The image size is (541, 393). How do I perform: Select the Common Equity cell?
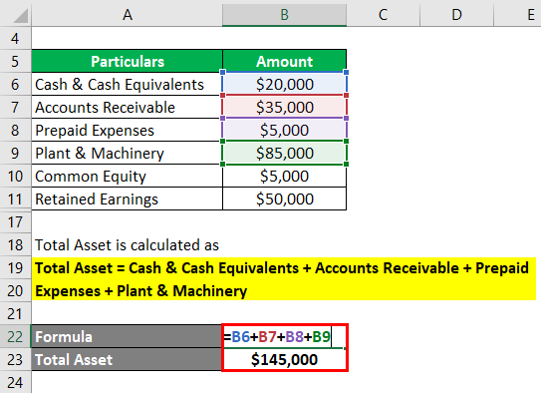[127, 177]
